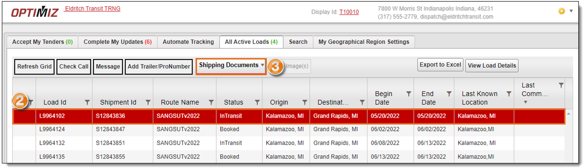The image size is (583, 168).
Task: Filter the Destination column
Action: pyautogui.click(x=362, y=102)
